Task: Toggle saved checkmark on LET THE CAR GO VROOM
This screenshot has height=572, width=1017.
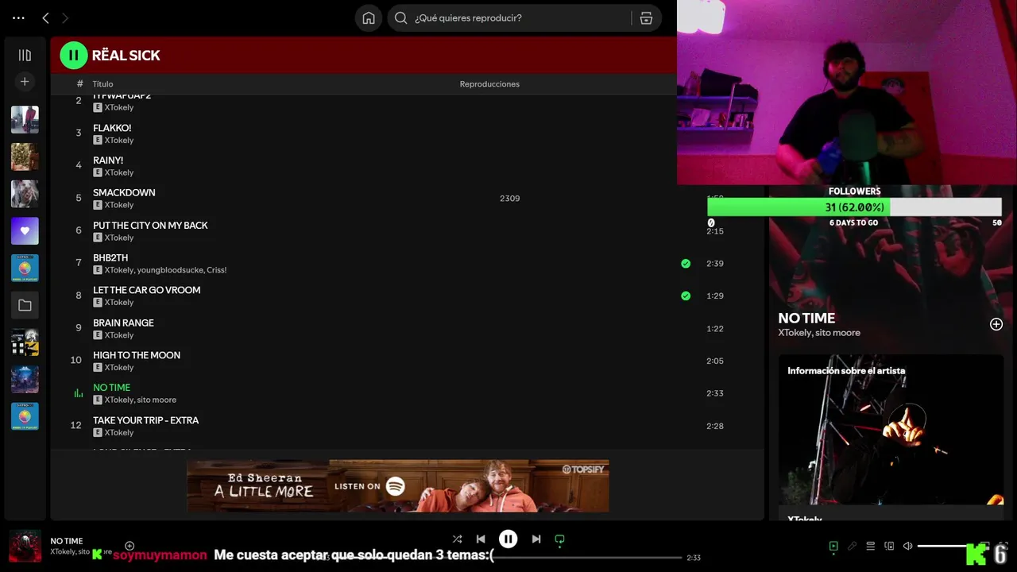Action: pos(686,296)
